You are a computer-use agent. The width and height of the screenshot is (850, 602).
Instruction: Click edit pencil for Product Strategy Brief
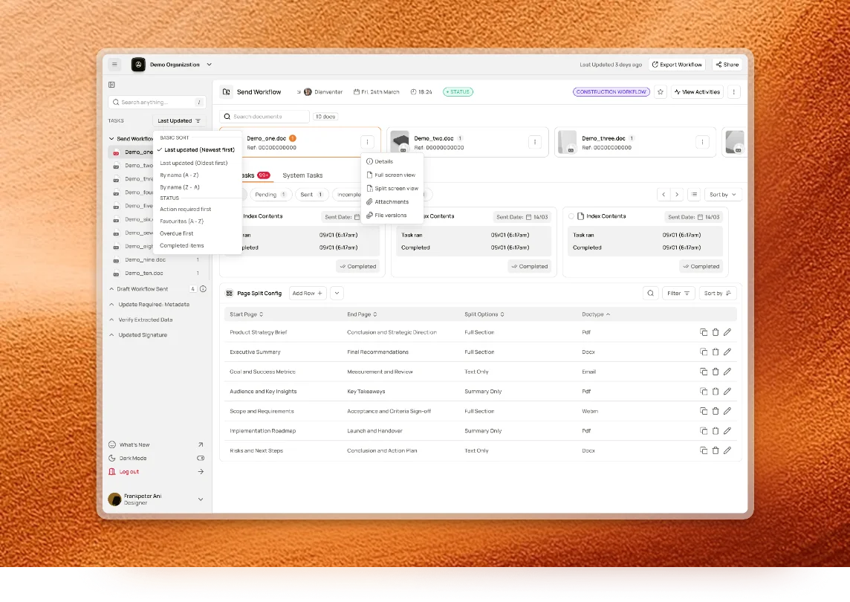tap(727, 332)
